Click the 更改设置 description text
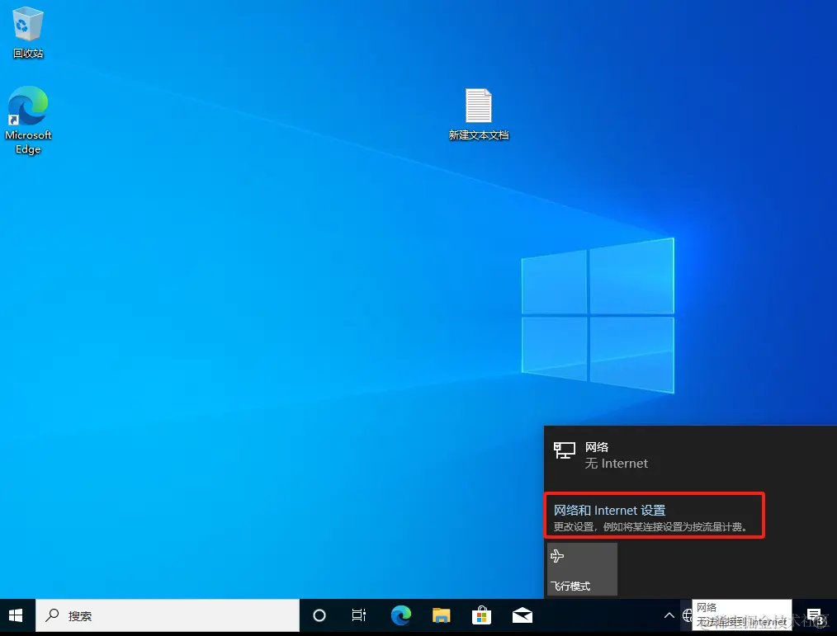This screenshot has width=837, height=636. click(650, 527)
